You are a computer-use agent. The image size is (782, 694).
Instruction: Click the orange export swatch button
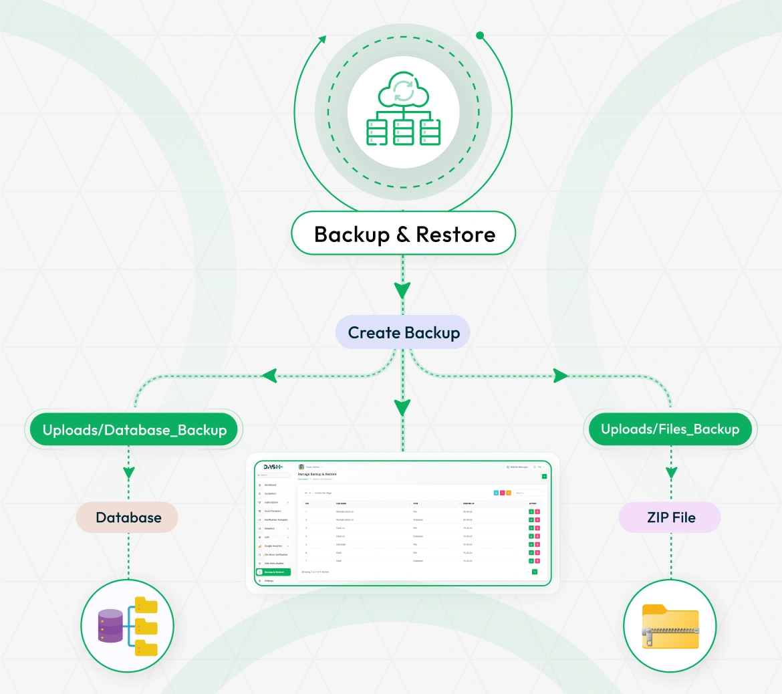pos(509,493)
